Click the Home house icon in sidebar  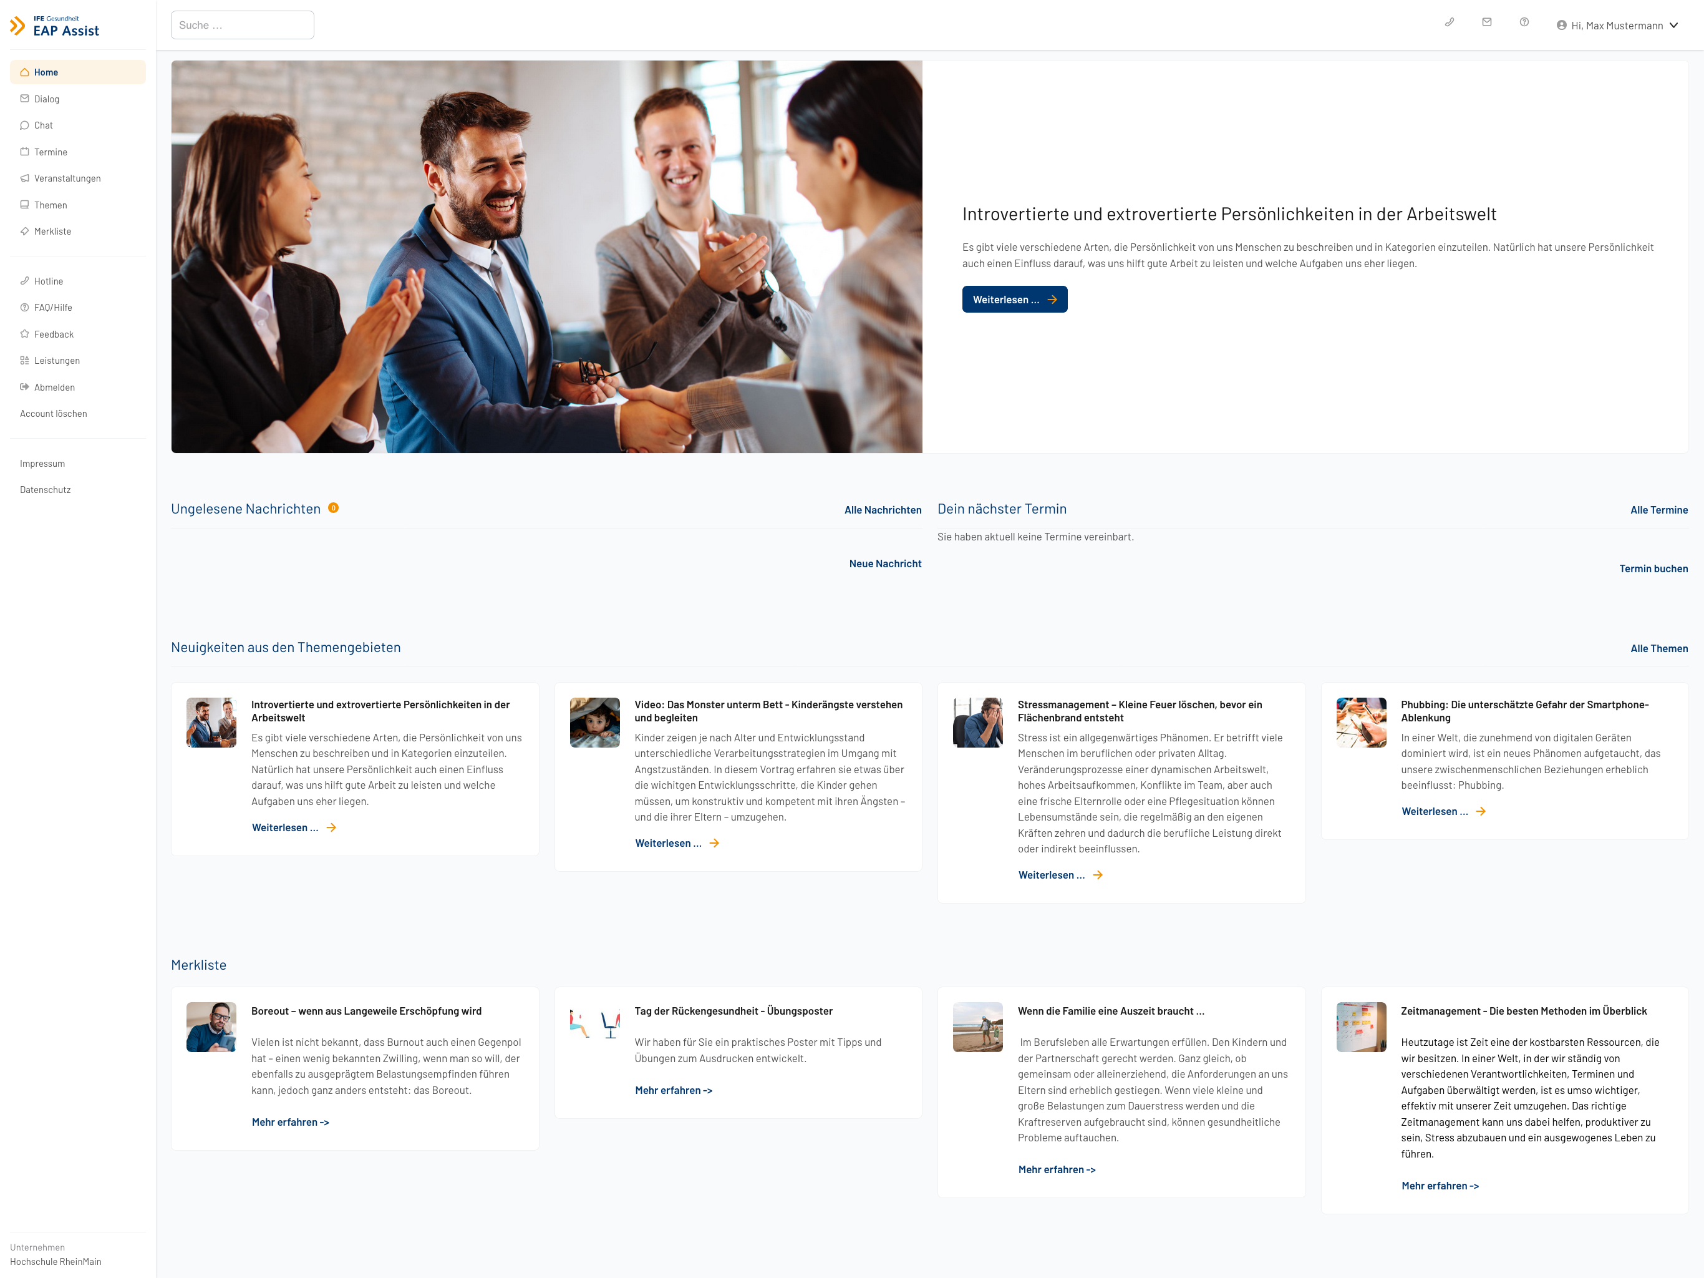pos(25,72)
